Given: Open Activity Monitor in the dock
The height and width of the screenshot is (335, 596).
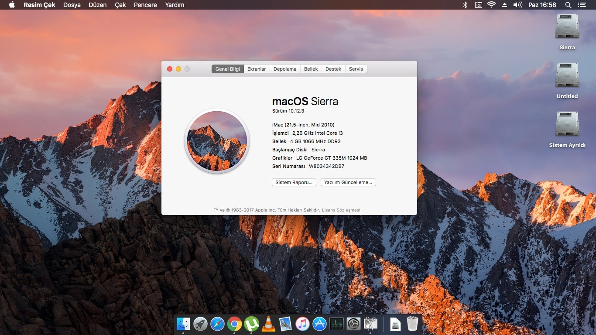Looking at the screenshot, I should pyautogui.click(x=336, y=324).
